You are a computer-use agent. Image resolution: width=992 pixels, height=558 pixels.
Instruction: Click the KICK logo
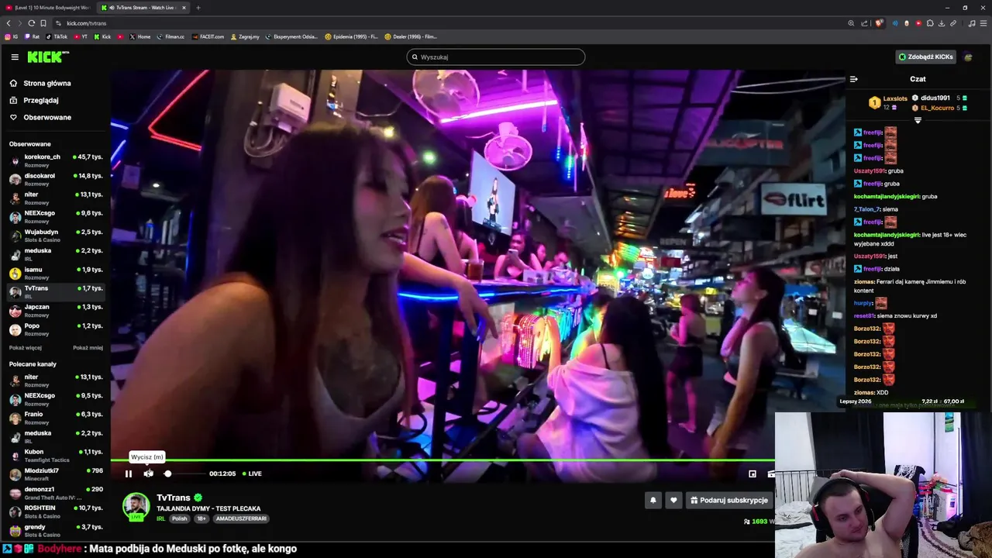tap(48, 57)
